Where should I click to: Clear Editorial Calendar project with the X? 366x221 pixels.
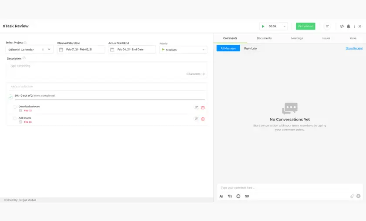pyautogui.click(x=43, y=50)
